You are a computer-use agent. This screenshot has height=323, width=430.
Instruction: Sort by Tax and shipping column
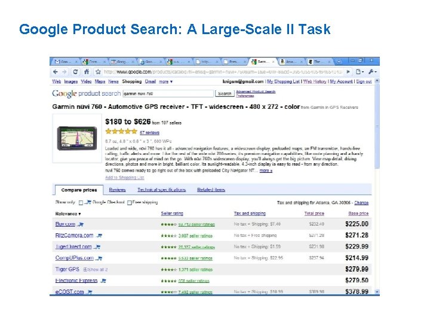pyautogui.click(x=250, y=214)
